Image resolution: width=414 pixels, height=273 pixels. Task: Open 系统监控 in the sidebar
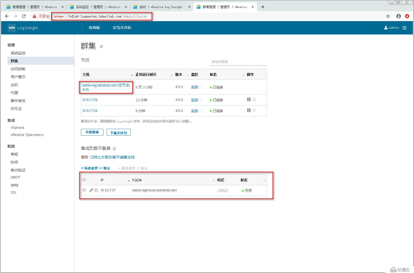pos(18,53)
